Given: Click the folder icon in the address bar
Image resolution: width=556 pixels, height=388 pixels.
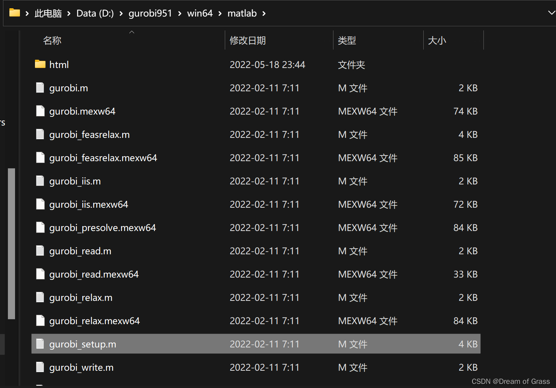Looking at the screenshot, I should [x=15, y=13].
